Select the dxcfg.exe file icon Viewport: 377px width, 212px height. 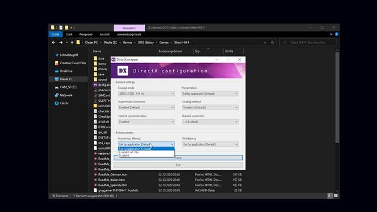point(95,85)
